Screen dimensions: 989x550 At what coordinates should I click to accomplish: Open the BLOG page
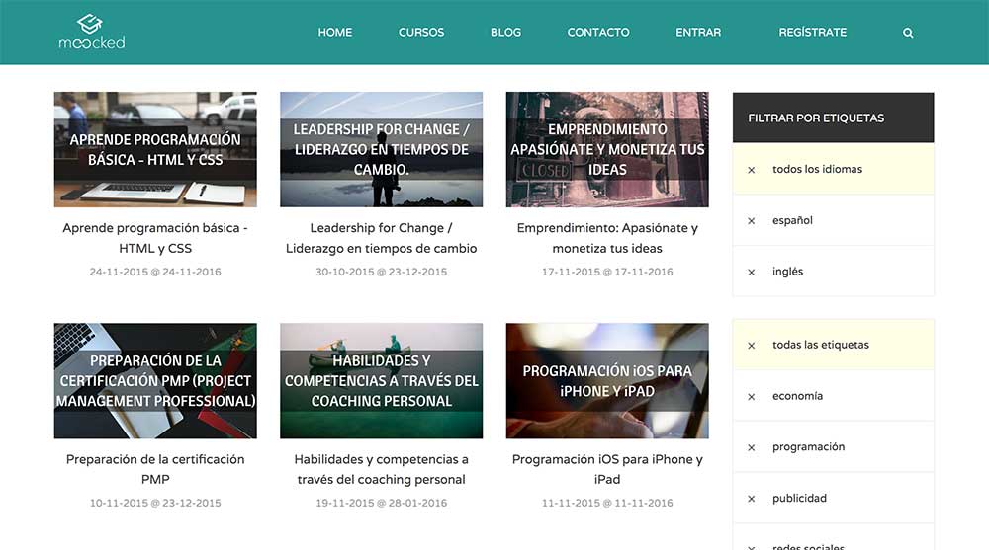505,33
